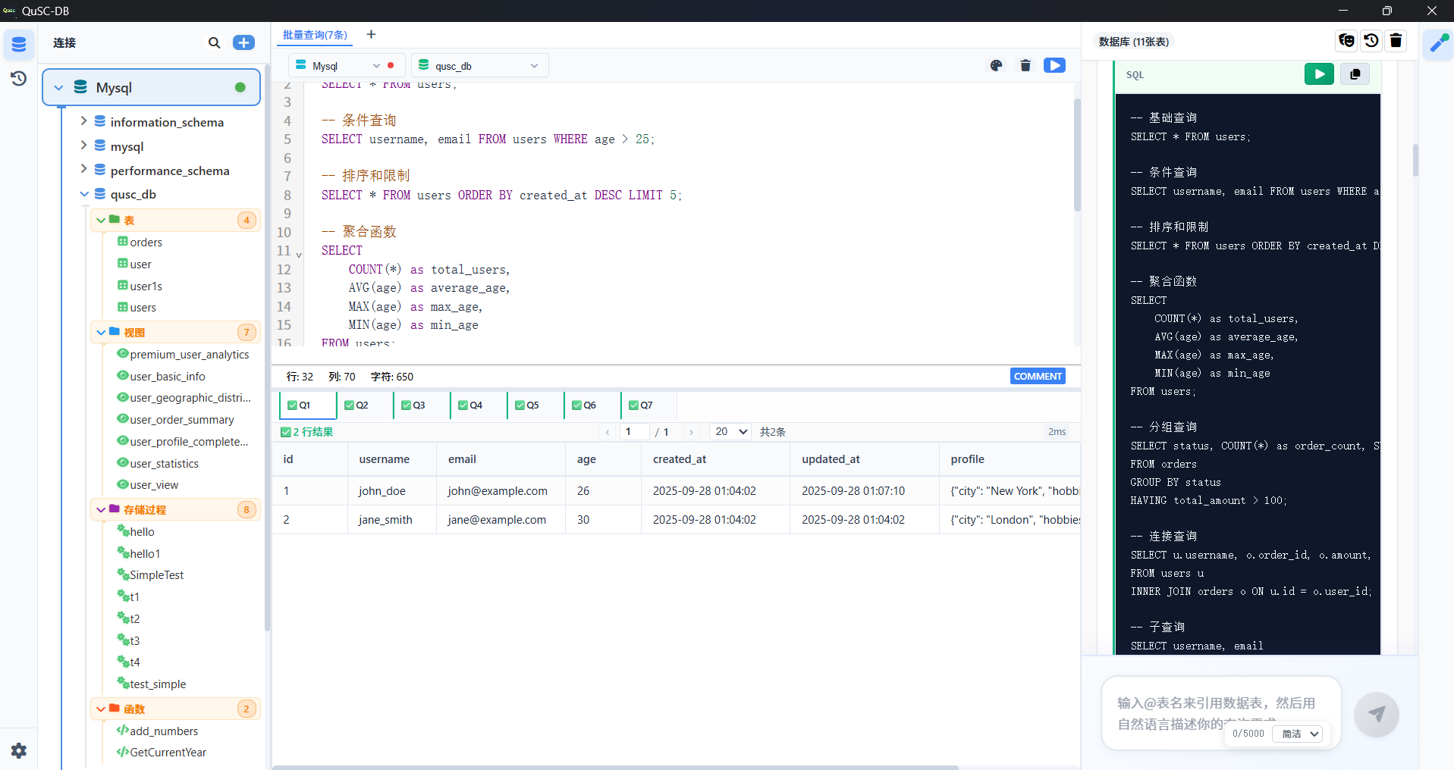Open the connection search magnifier

tap(215, 42)
